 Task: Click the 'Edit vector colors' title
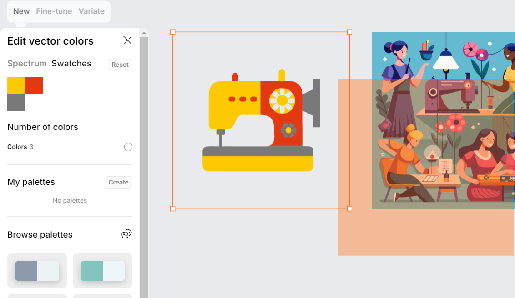coord(50,41)
